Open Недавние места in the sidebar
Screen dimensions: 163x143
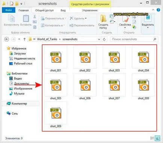[x=22, y=58]
